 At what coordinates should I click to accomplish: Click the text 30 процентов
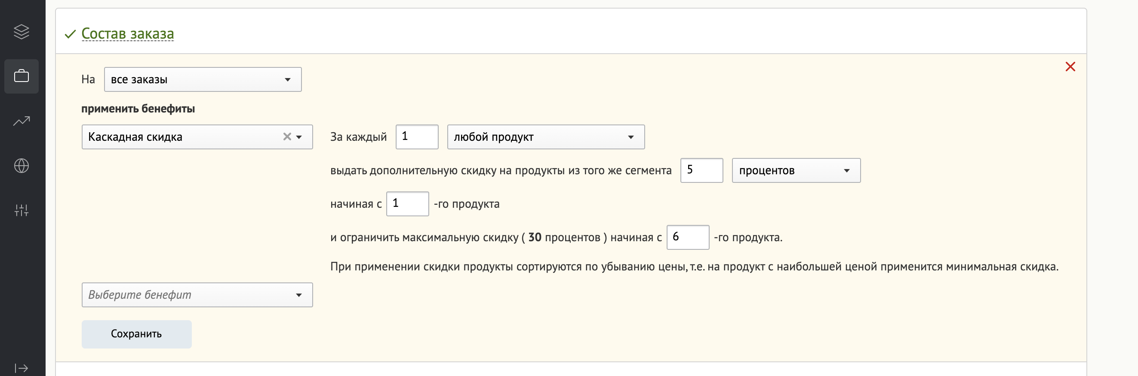[x=564, y=238]
